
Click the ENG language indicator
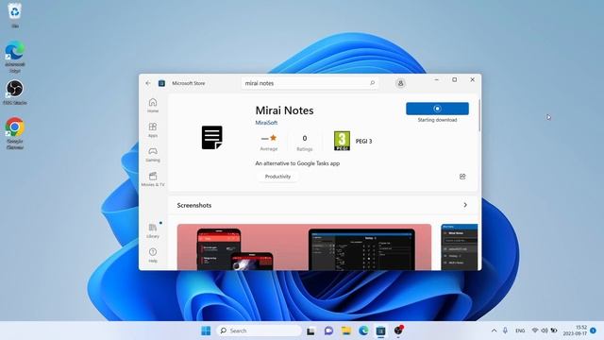coord(520,331)
